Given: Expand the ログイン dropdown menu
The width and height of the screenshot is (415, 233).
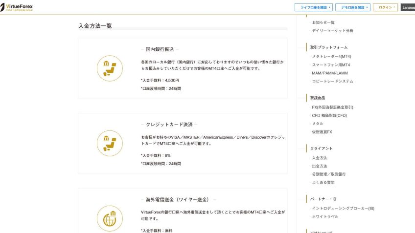Looking at the screenshot, I should [x=385, y=7].
